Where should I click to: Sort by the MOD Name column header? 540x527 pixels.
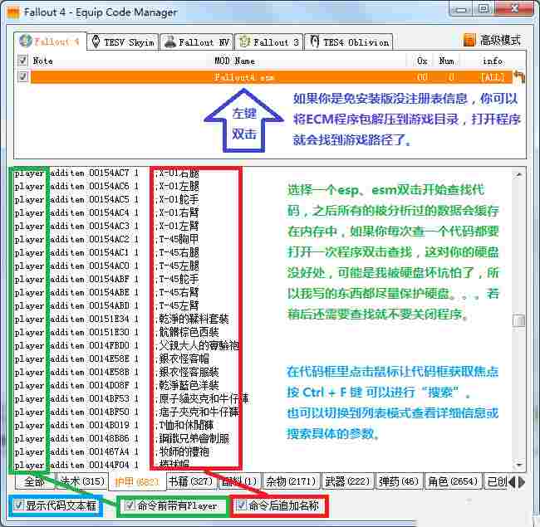pyautogui.click(x=235, y=61)
